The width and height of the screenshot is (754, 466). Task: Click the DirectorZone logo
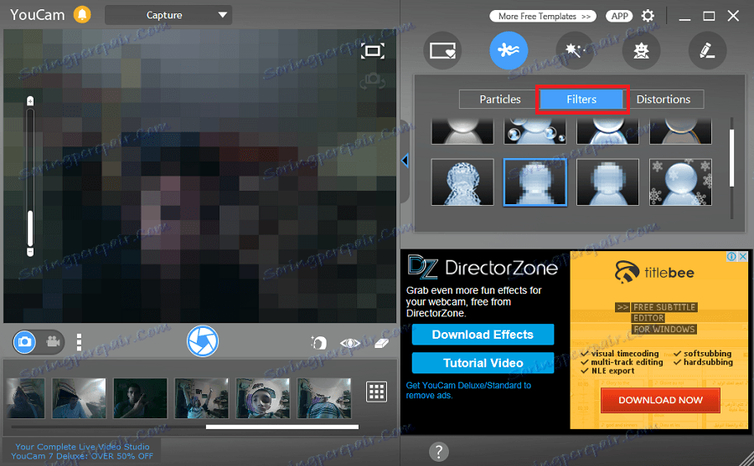483,267
